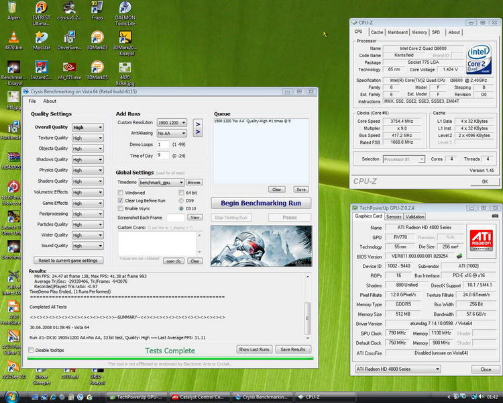Viewport: 503px width, 403px height.
Task: Clear the Queue list with Clear button
Action: pos(276,189)
